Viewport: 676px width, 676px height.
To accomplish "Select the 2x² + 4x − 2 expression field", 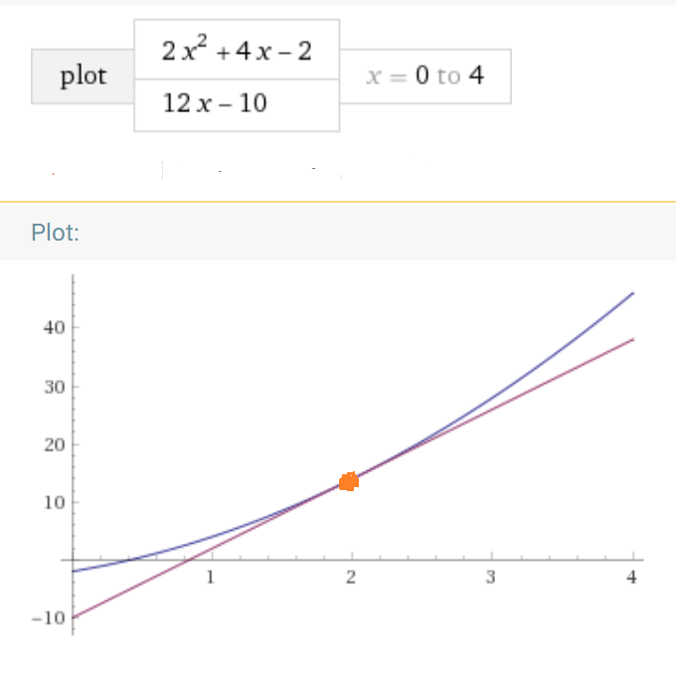I will pos(237,50).
